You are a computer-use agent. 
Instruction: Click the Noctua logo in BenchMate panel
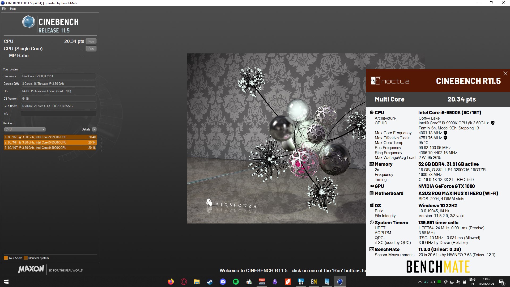pyautogui.click(x=390, y=81)
